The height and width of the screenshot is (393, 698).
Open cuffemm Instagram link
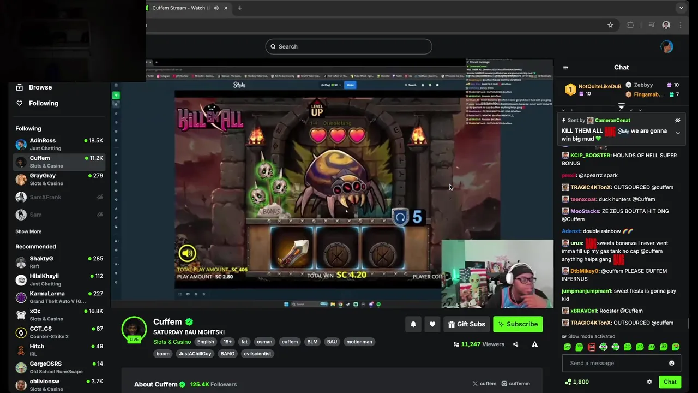[x=515, y=384]
